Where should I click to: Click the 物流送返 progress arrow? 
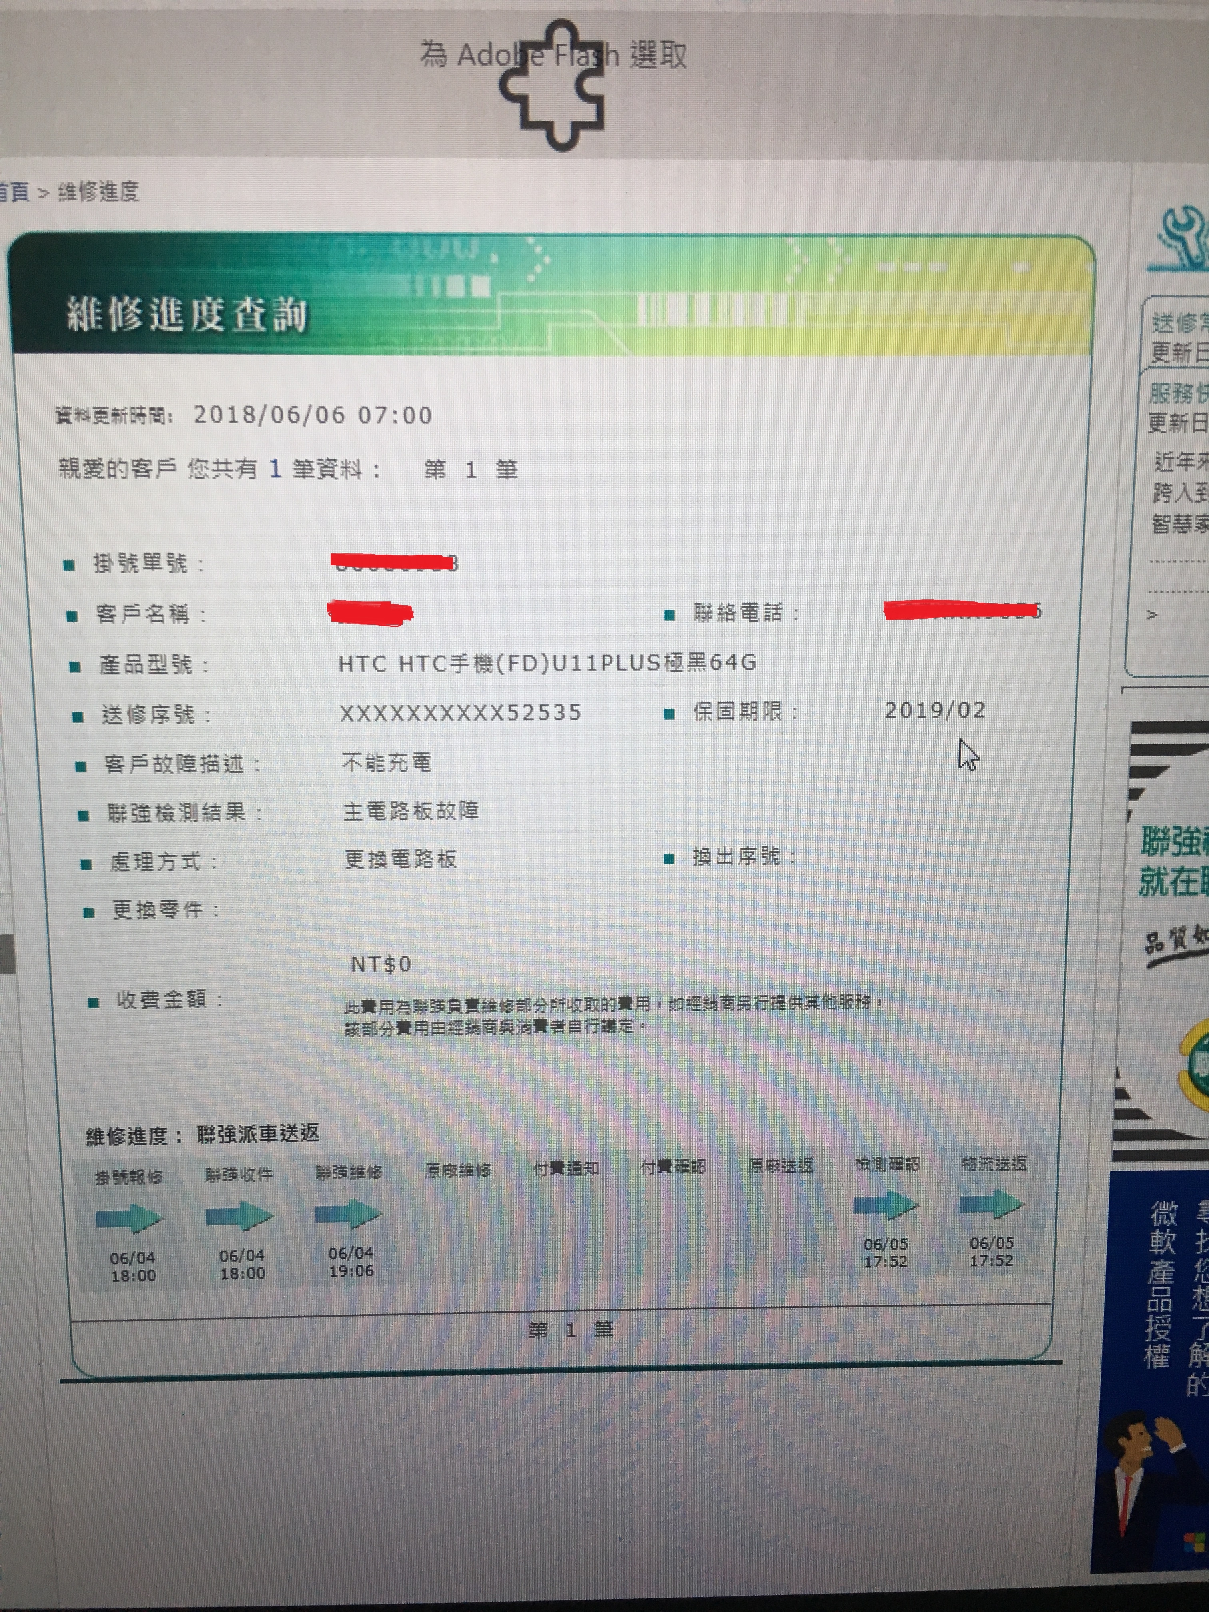(x=992, y=1204)
